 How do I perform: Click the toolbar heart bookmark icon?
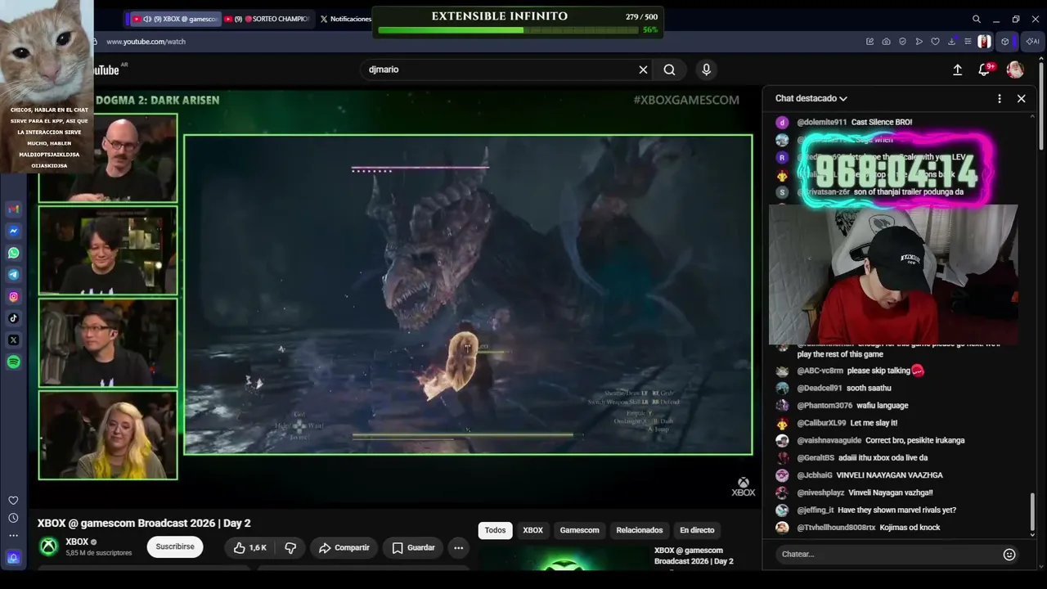coord(935,42)
